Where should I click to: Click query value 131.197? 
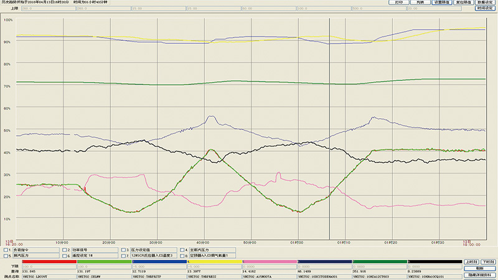point(84,271)
